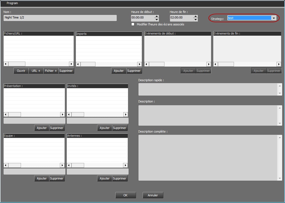Add a file with Fichier + button
This screenshot has width=285, height=203.
tap(51, 71)
